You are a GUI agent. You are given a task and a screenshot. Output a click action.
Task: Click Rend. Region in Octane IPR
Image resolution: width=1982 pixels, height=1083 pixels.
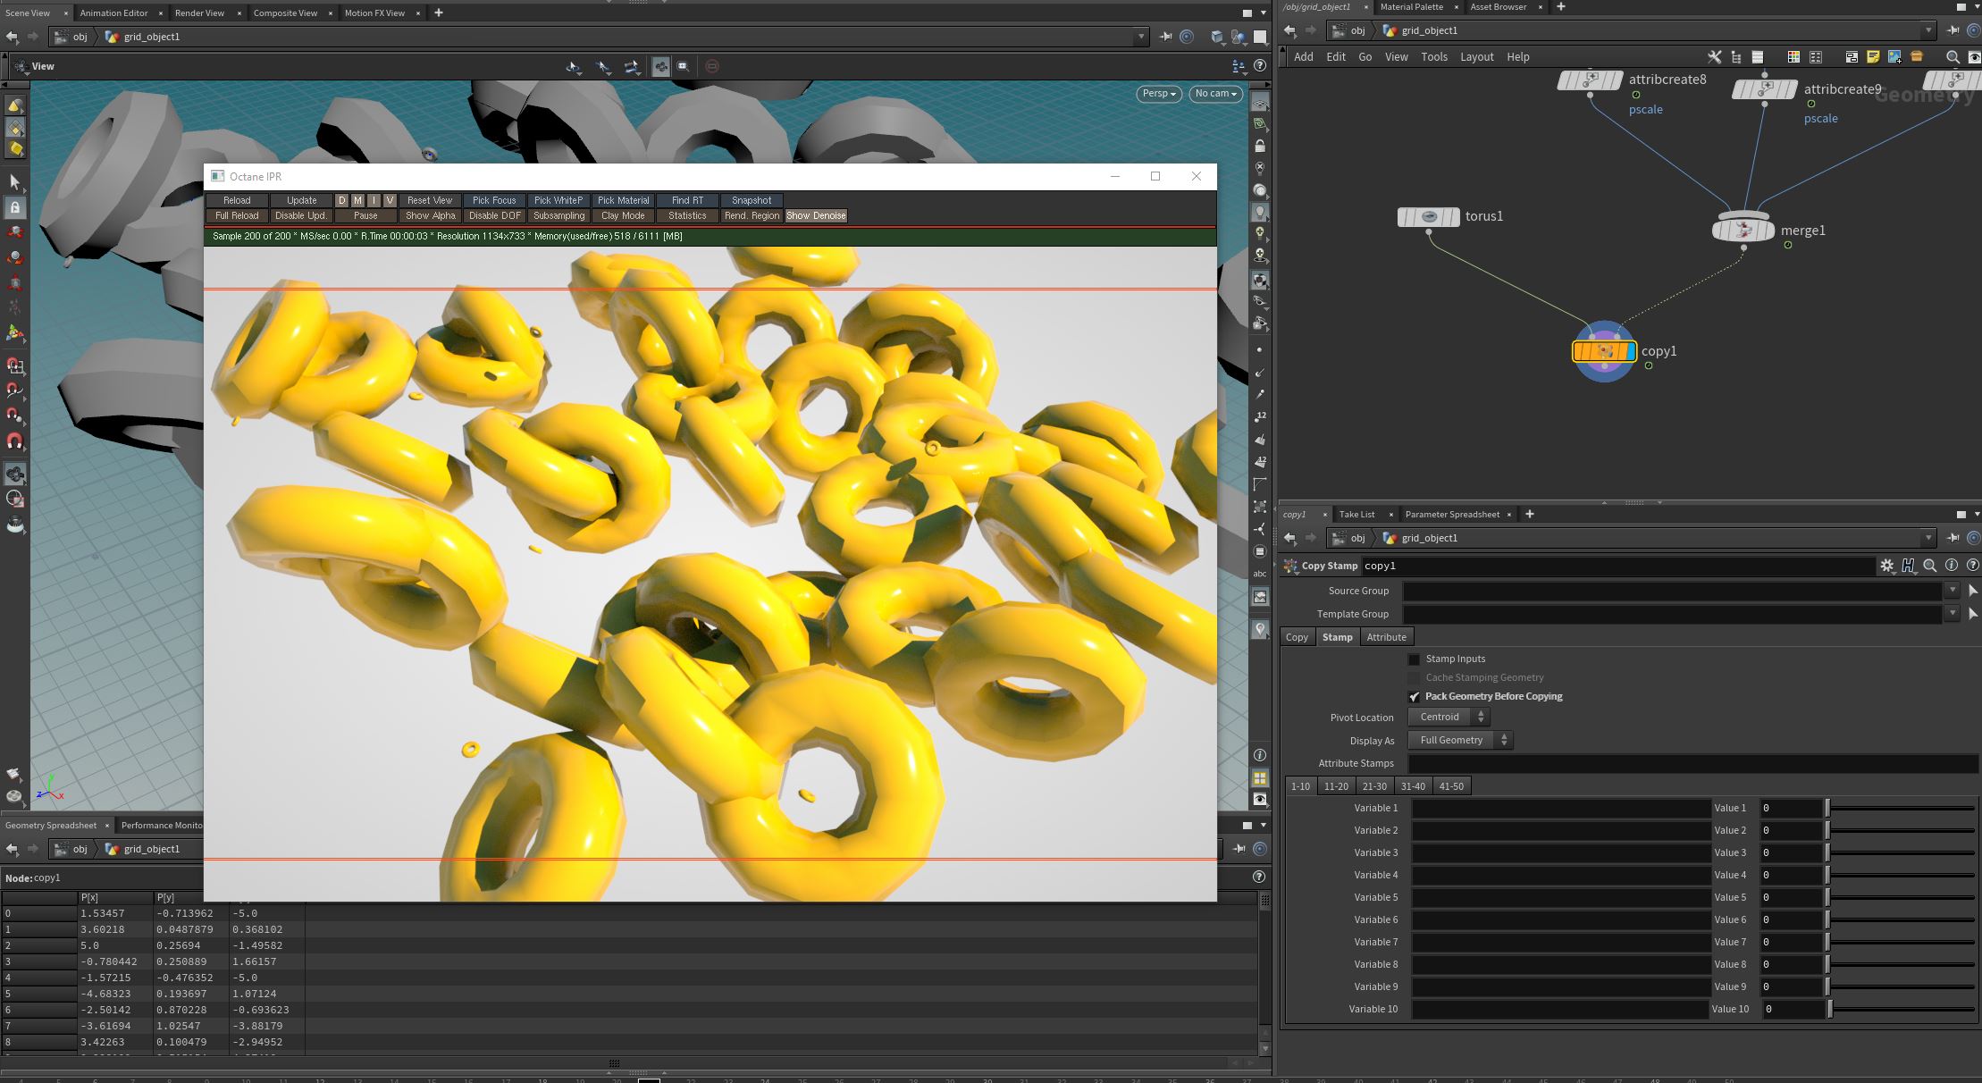coord(752,215)
